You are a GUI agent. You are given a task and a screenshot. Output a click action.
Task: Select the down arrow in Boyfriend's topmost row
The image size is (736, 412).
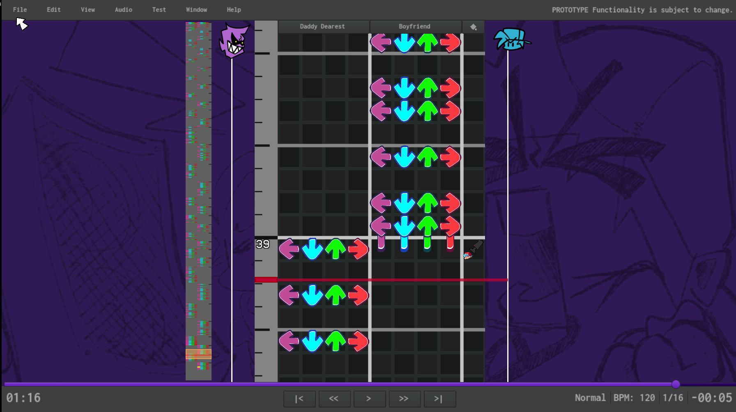(404, 43)
